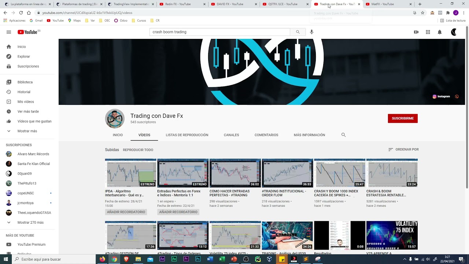469x264 pixels.
Task: Open CANALES channel tab
Action: pos(231,135)
